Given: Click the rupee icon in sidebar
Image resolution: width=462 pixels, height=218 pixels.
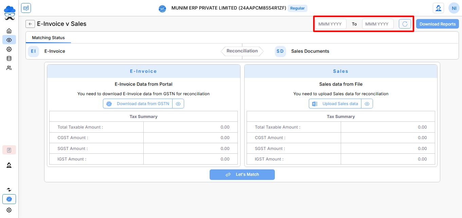Looking at the screenshot, I should (9, 150).
